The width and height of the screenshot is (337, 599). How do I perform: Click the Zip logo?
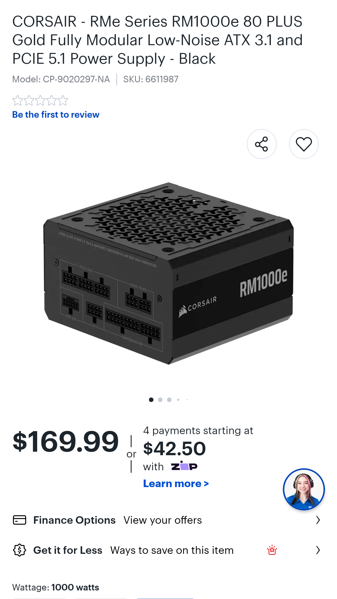point(184,466)
